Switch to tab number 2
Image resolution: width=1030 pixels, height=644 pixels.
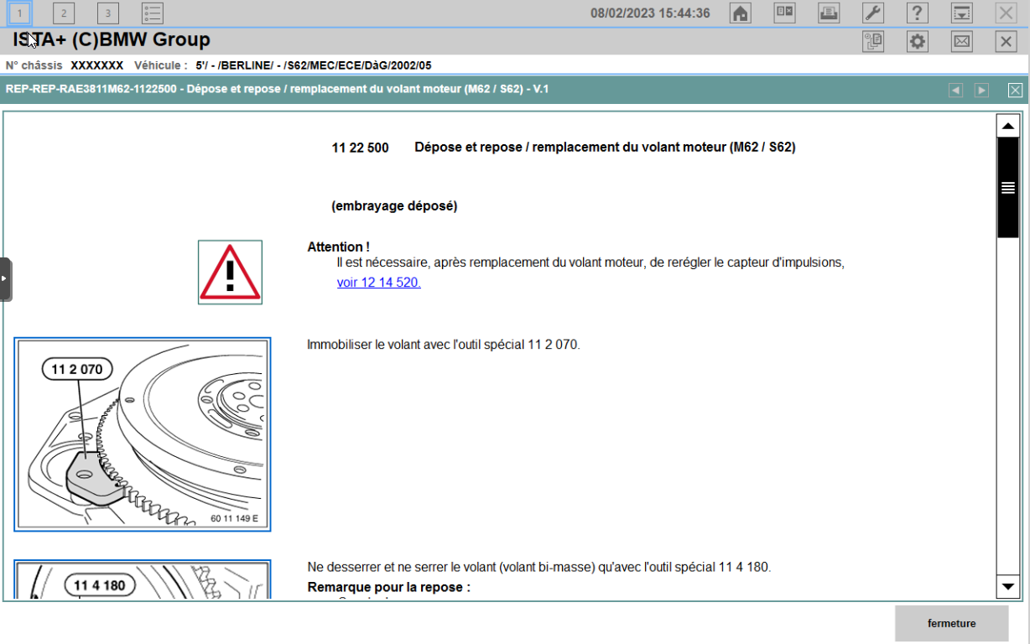tap(64, 13)
